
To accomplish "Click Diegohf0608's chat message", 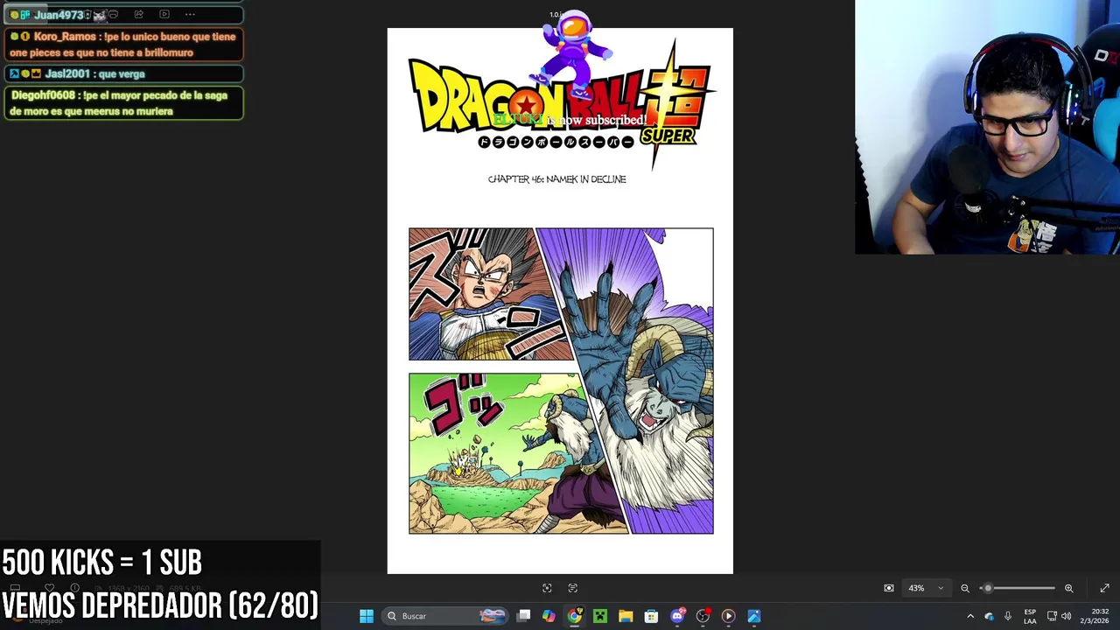I will [123, 103].
